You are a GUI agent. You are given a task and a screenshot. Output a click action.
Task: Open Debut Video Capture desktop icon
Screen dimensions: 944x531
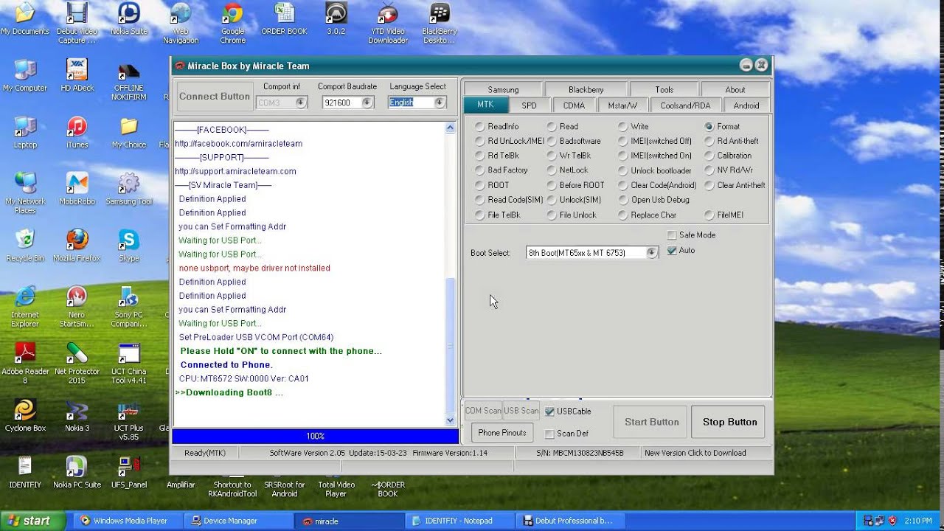77,22
